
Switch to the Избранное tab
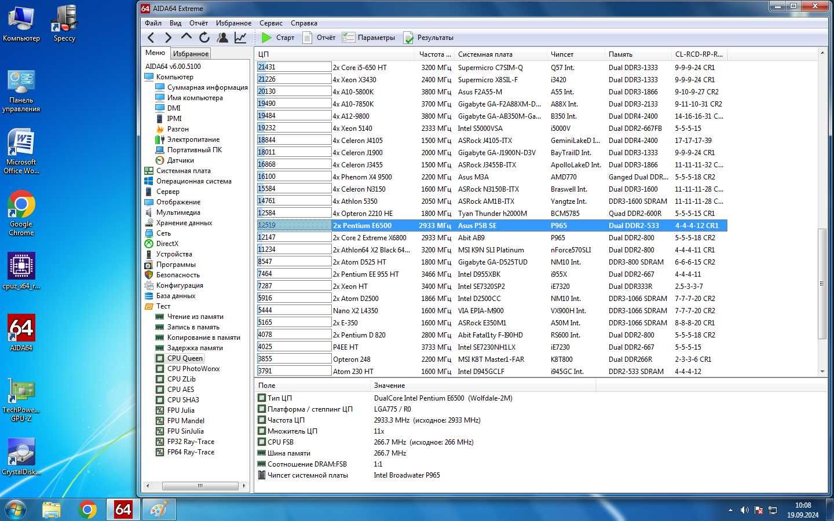point(191,54)
